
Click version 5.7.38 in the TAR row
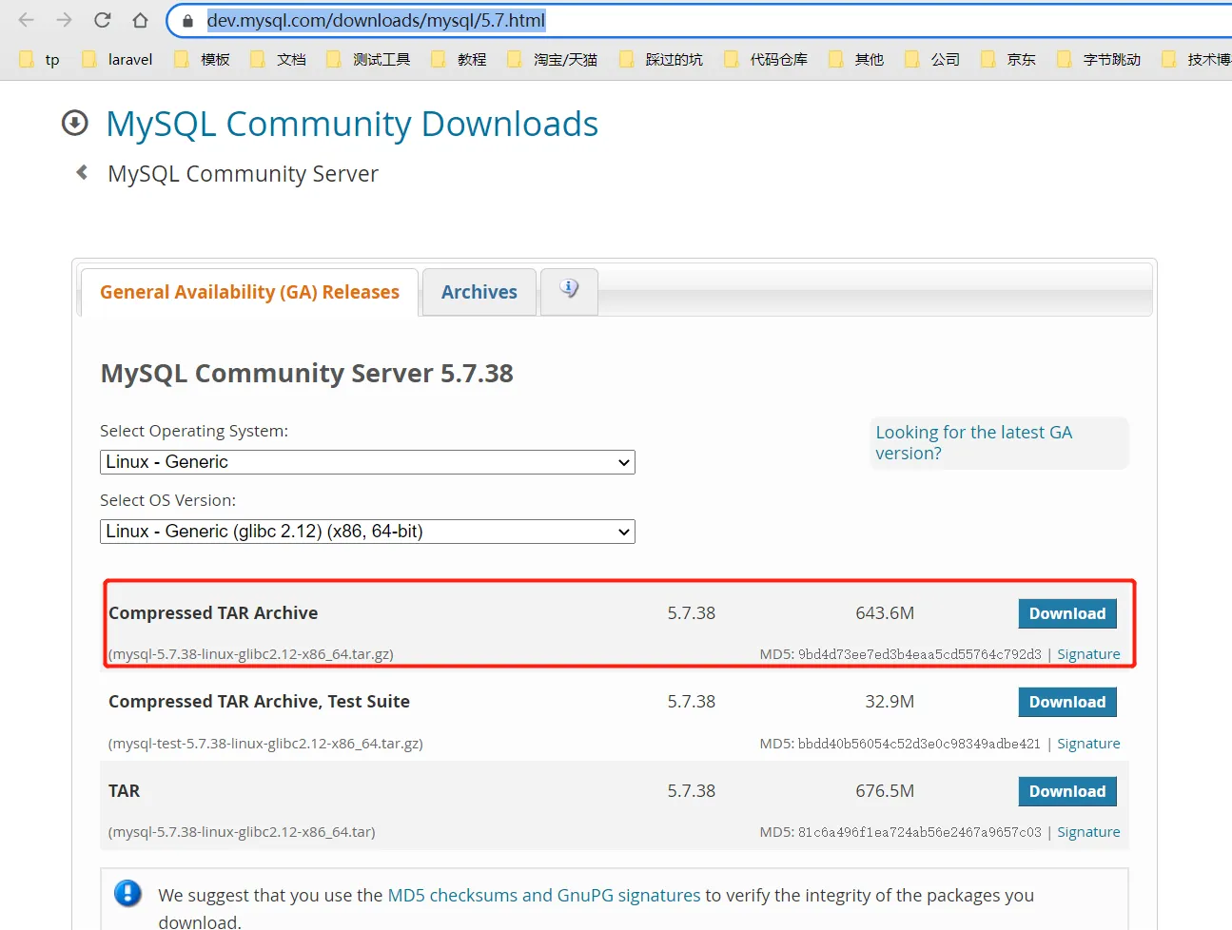(x=692, y=791)
